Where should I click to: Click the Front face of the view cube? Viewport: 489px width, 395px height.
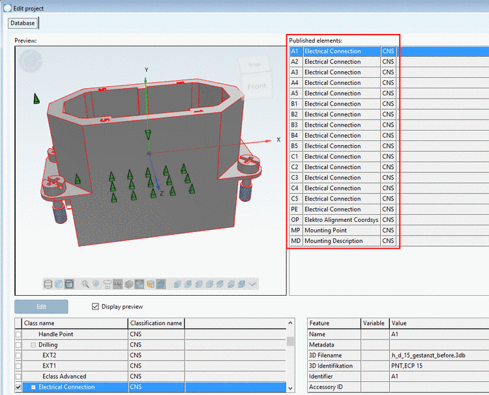pyautogui.click(x=257, y=86)
